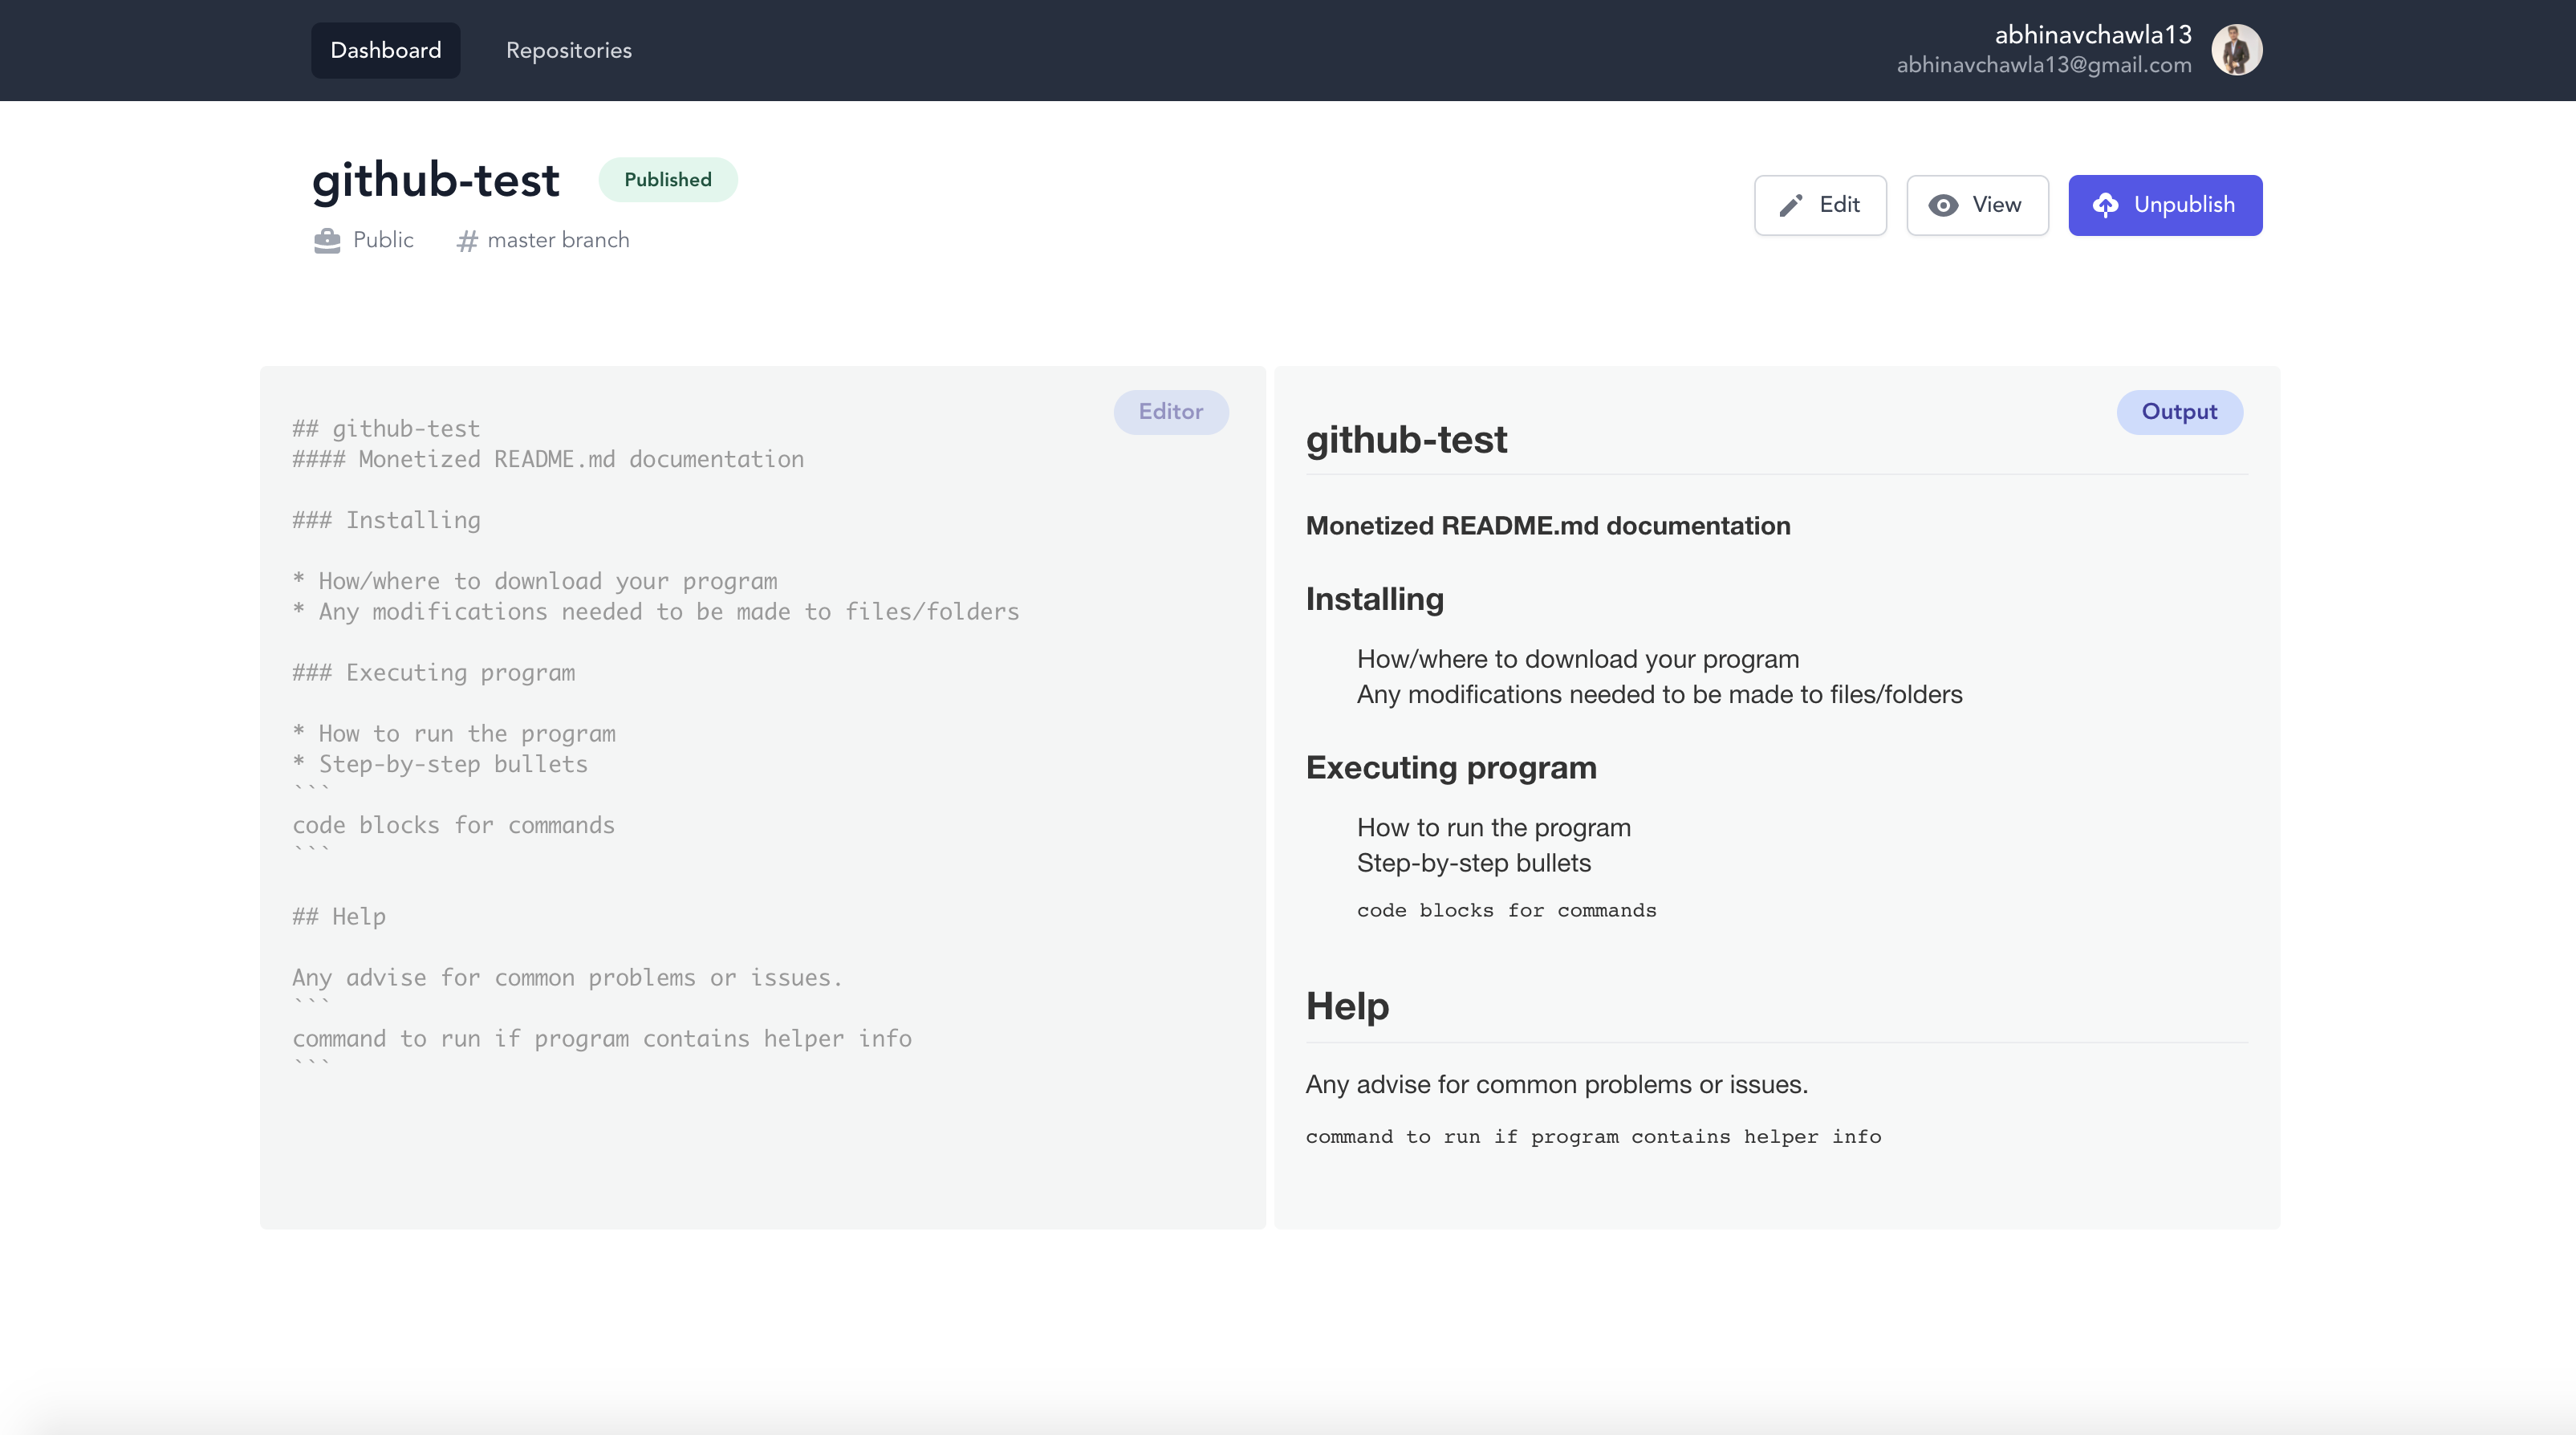
Task: Click 'command to run if program' in Output
Action: (x=1593, y=1137)
